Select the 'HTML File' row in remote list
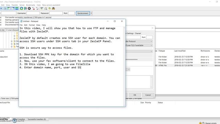 (x=187, y=65)
